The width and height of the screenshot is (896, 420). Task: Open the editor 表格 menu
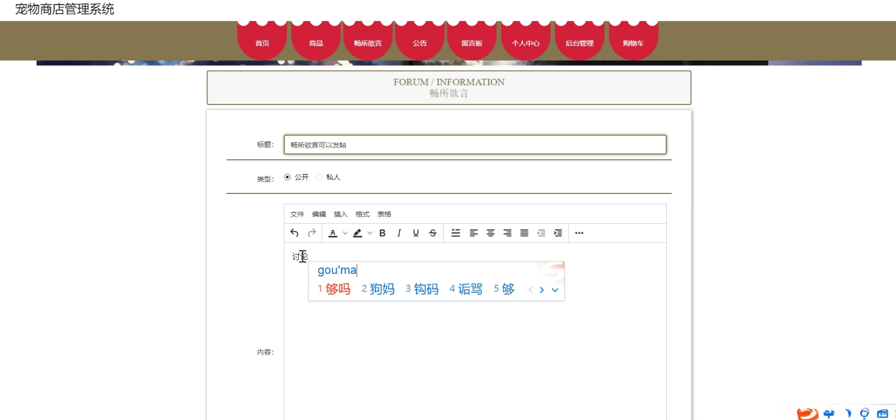[384, 214]
